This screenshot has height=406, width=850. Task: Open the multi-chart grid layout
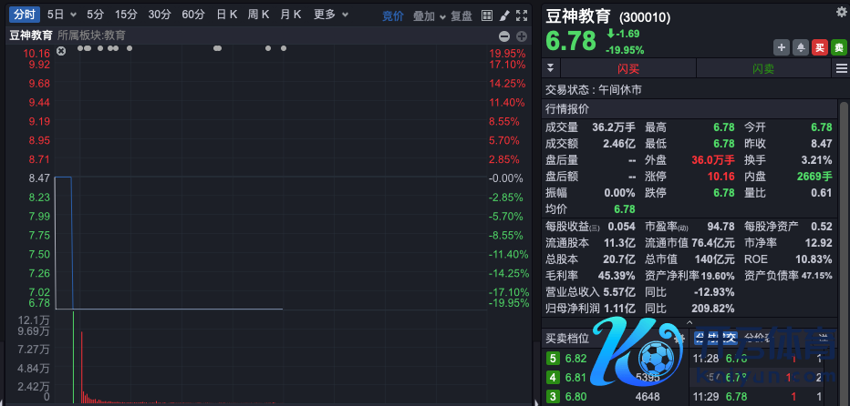click(x=487, y=15)
